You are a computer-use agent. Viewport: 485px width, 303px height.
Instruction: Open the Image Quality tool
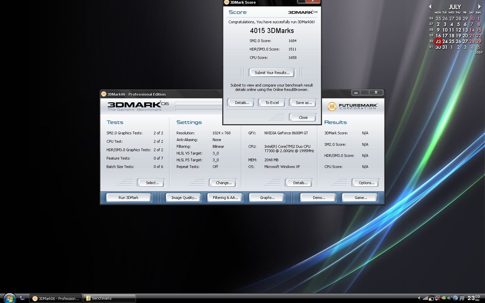(x=184, y=198)
